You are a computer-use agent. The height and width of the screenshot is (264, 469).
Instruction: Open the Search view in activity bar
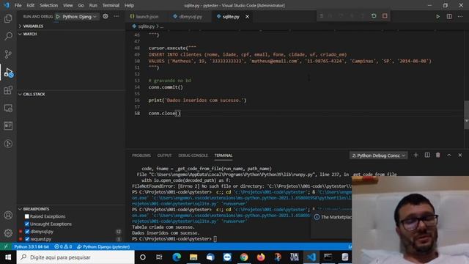click(x=8, y=36)
